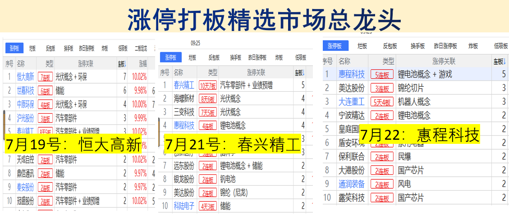Click the 风电 concept cell
Screen dimensions: 509x214
click(404, 184)
